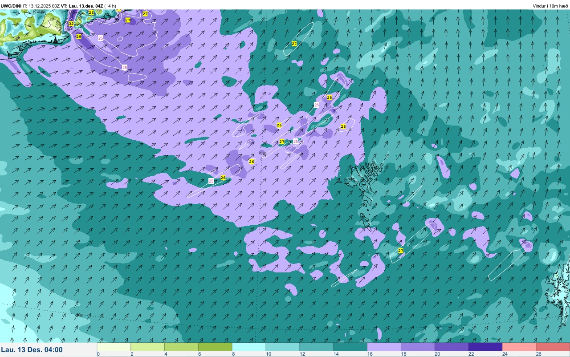The width and height of the screenshot is (570, 357).
Task: Click the olive green 6–8 legend swatch
Action: [216, 347]
